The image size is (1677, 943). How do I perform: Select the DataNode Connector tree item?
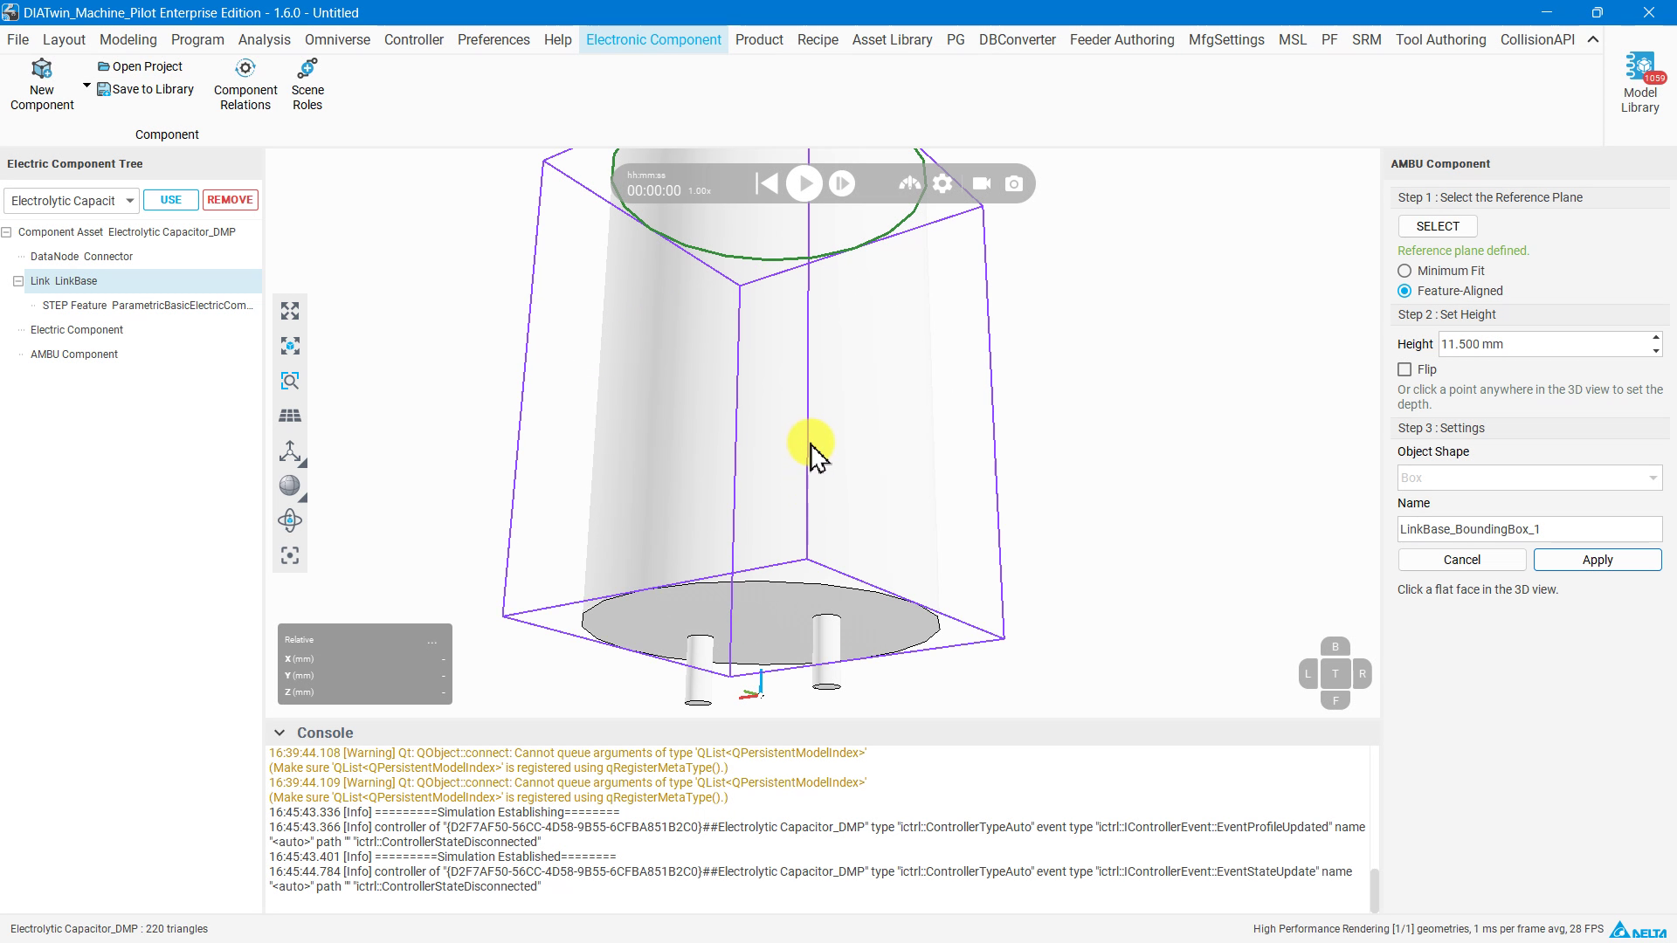coord(81,257)
